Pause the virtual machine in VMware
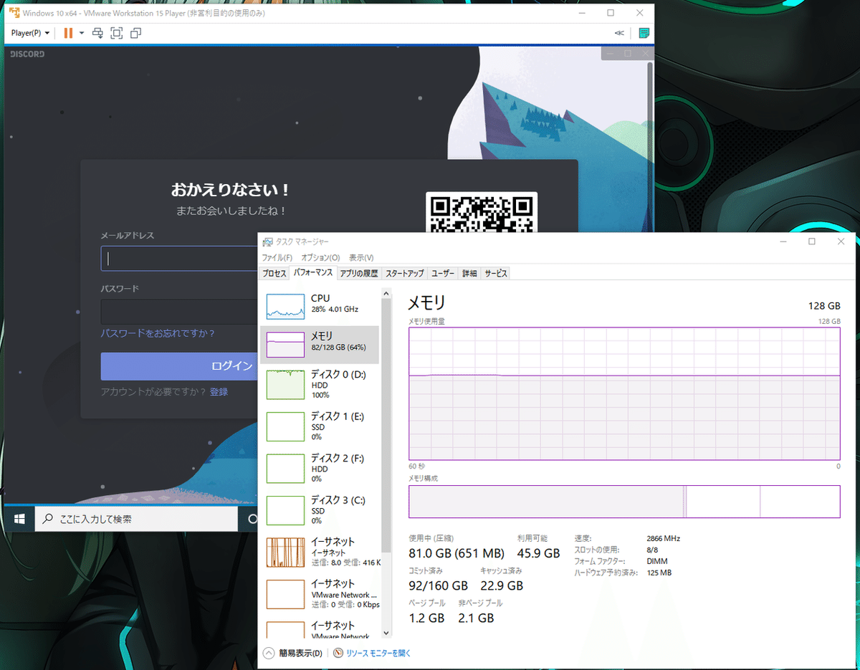 (69, 33)
